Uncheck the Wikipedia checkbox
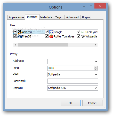Image resolution: width=113 pixels, height=116 pixels. click(x=79, y=36)
